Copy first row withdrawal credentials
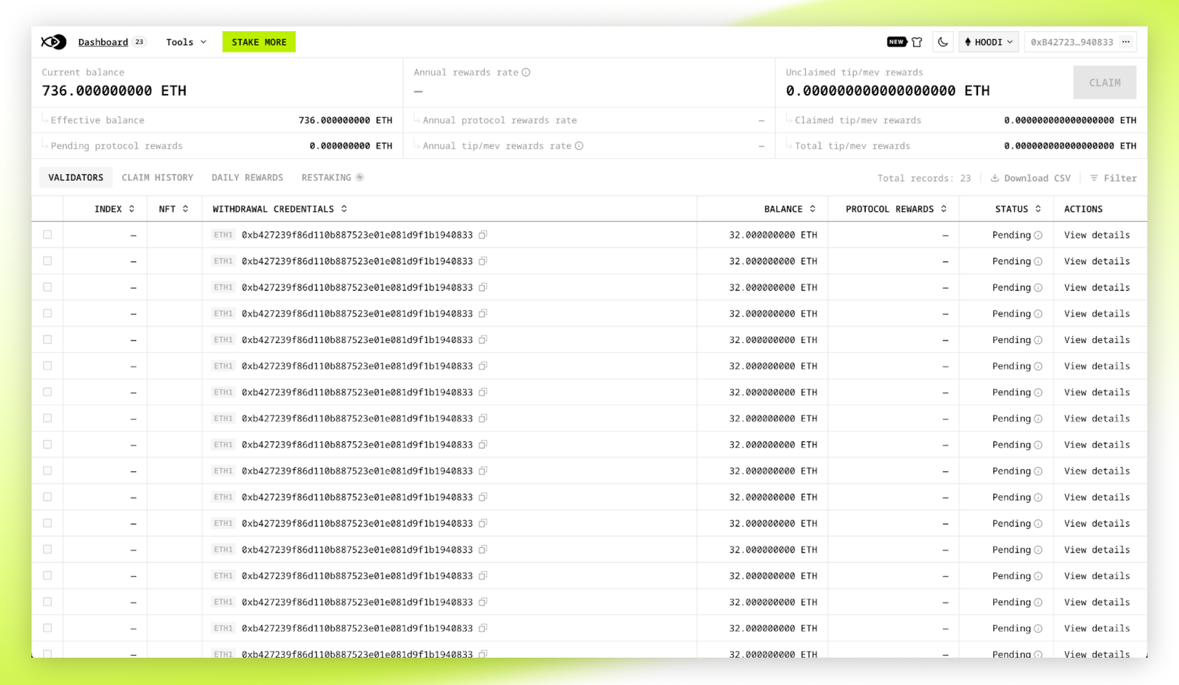The image size is (1179, 685). (483, 235)
